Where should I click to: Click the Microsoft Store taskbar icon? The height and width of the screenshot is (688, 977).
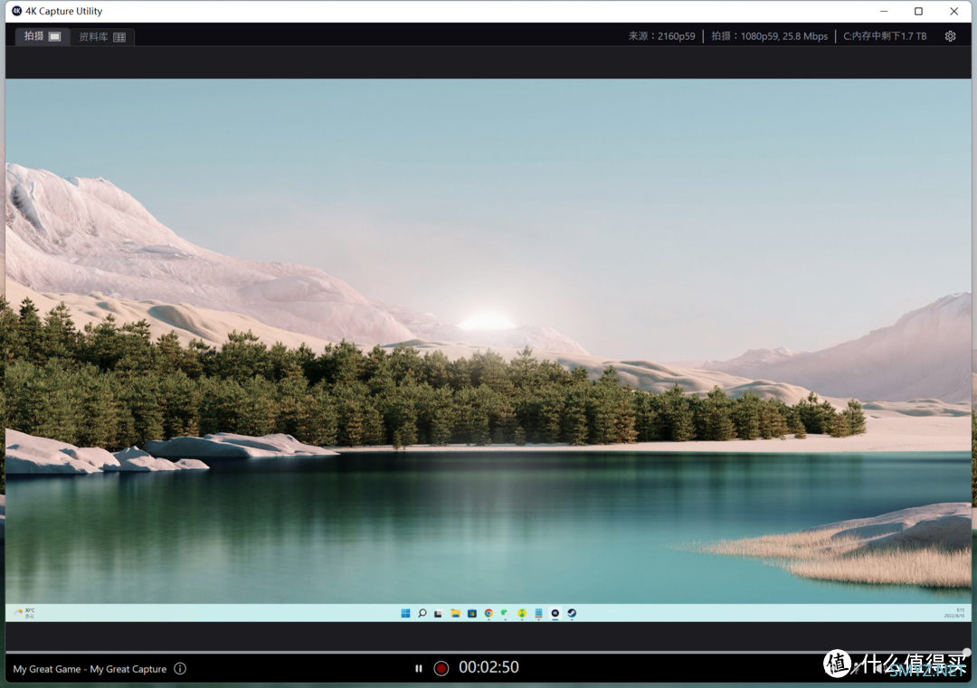471,613
